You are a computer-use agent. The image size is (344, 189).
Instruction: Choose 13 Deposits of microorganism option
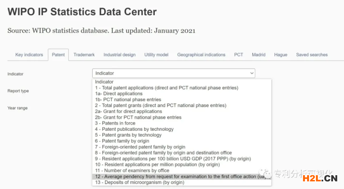click(182, 182)
